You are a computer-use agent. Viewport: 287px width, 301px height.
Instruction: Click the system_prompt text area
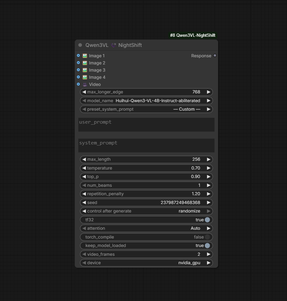pyautogui.click(x=146, y=145)
